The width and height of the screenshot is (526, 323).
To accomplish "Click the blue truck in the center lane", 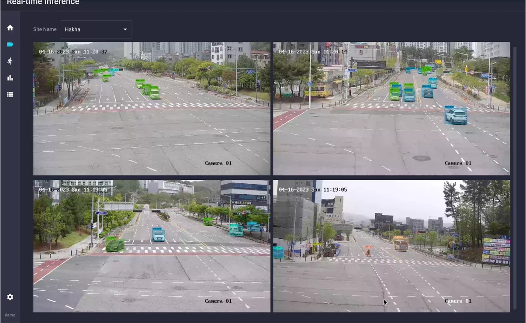I will (x=158, y=235).
